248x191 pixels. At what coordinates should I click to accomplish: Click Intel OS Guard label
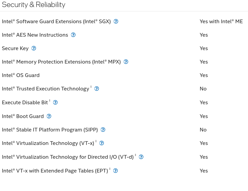coord(21,75)
